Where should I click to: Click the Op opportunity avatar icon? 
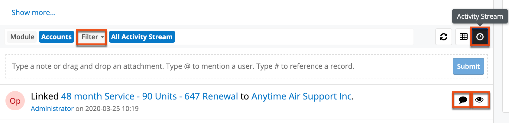pos(15,101)
